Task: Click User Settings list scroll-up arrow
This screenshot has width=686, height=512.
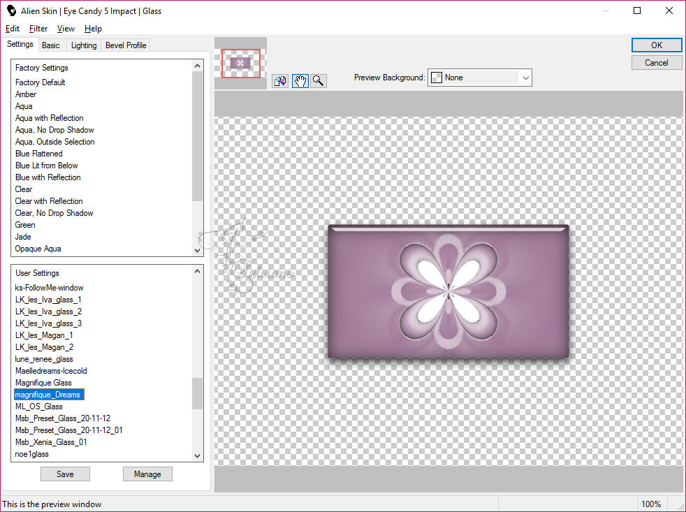Action: tap(197, 271)
